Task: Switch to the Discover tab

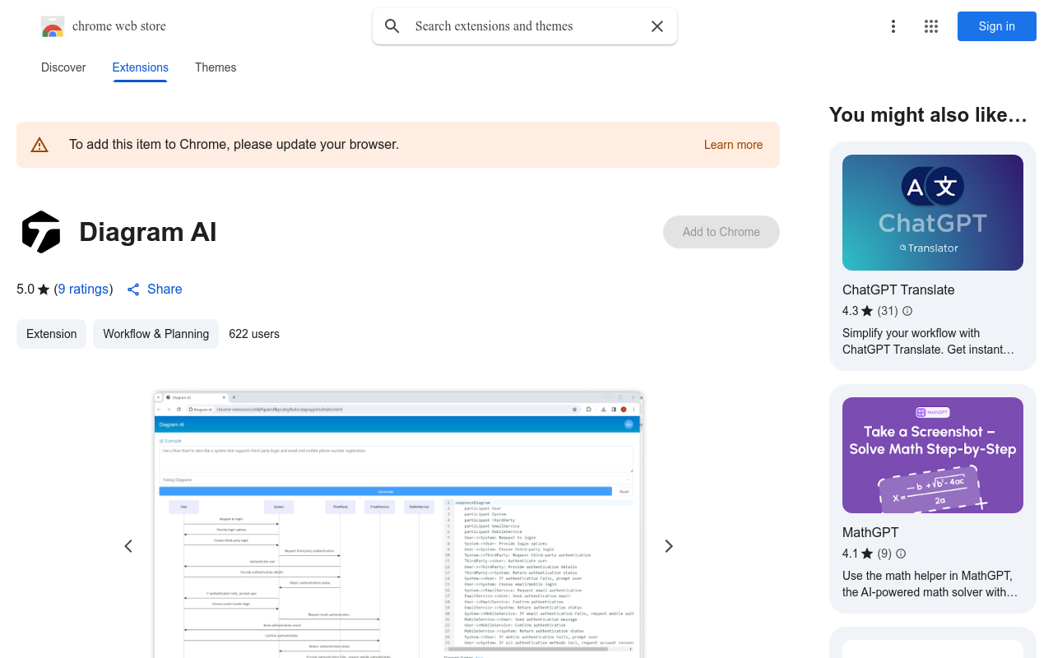Action: click(63, 67)
